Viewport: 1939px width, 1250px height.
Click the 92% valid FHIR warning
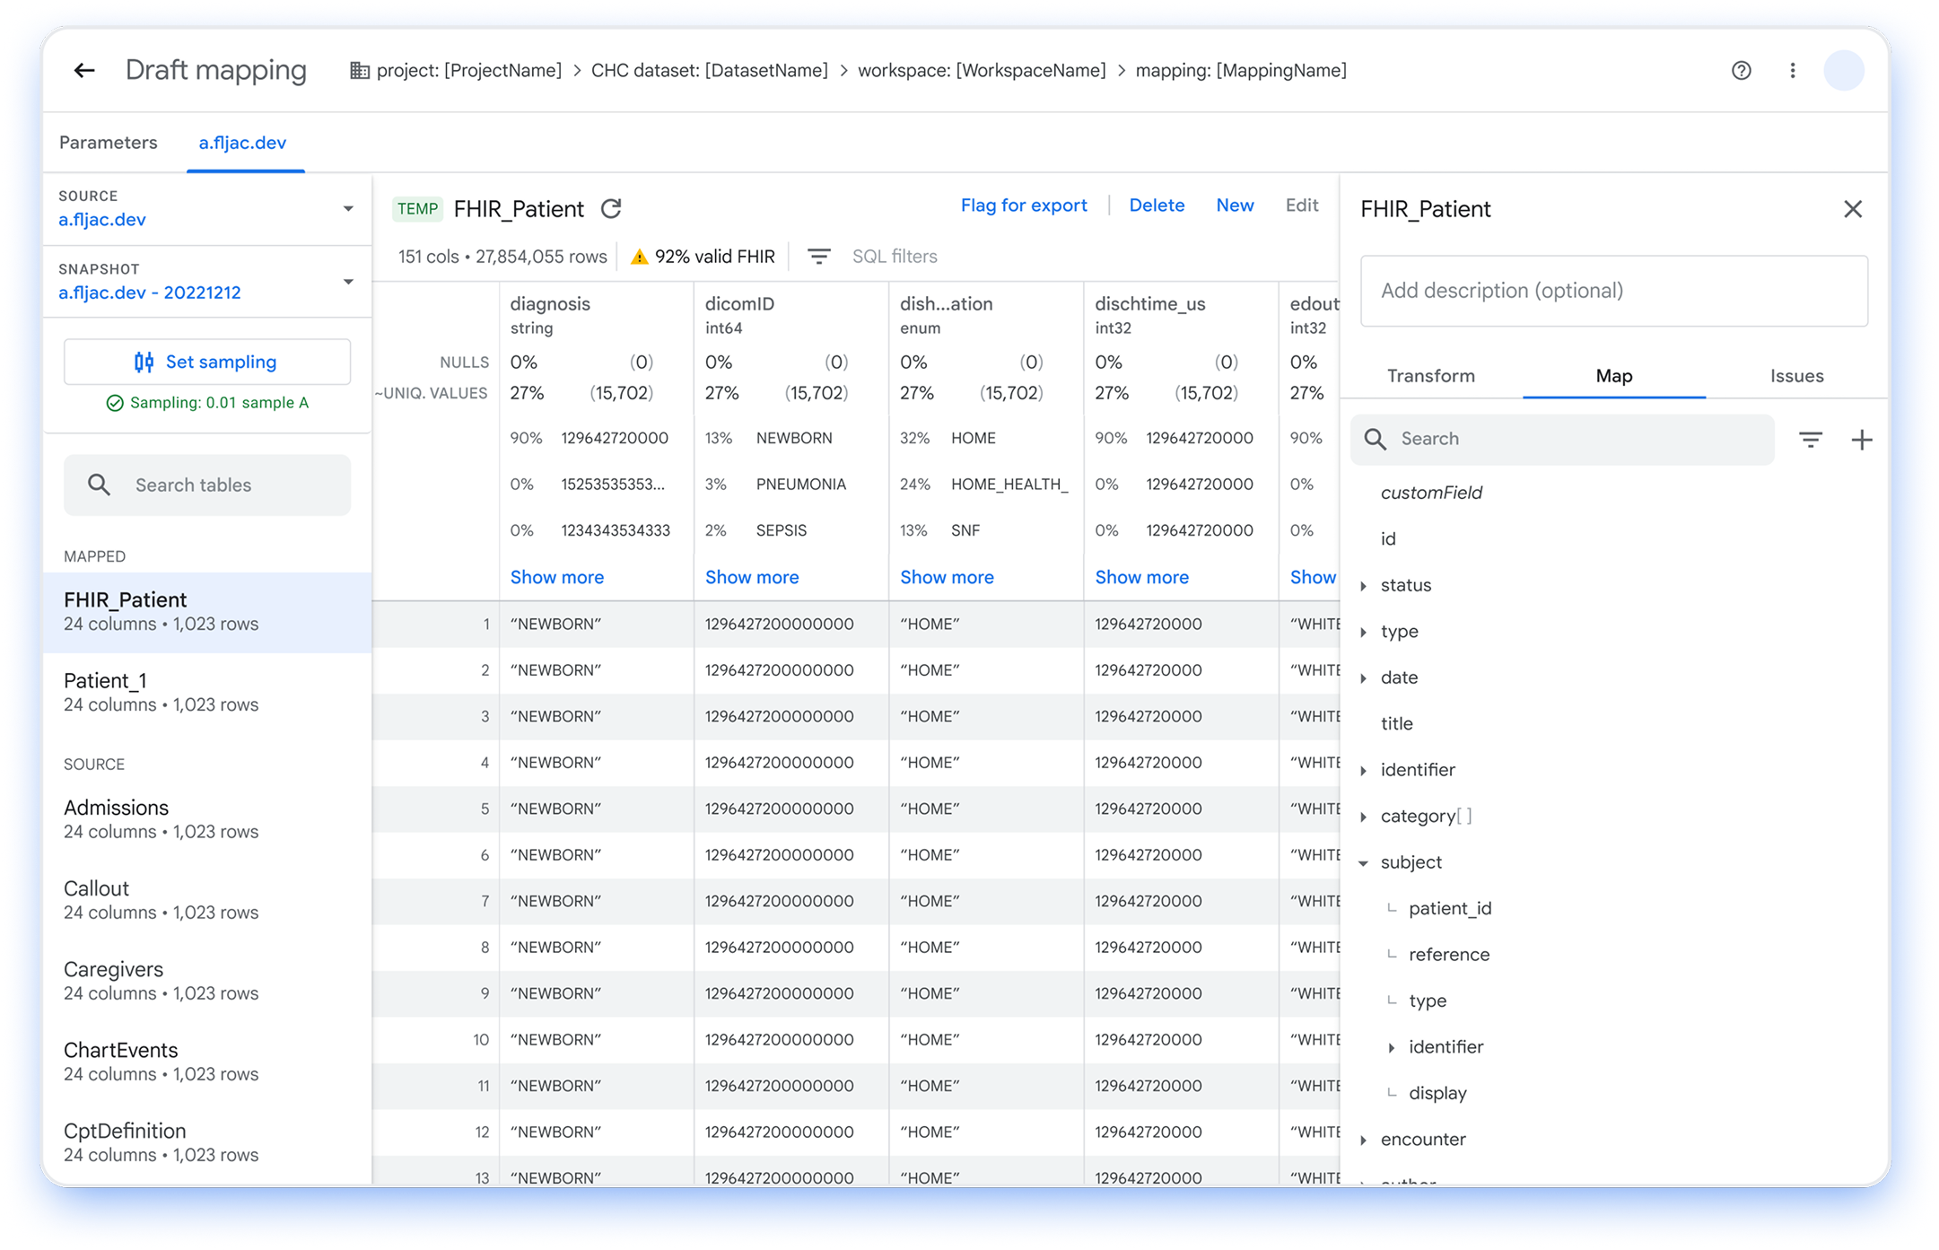coord(703,257)
